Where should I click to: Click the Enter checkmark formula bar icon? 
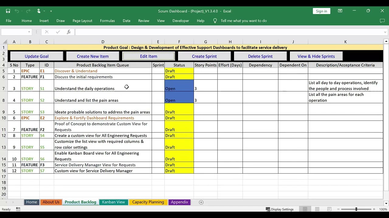[x=58, y=32]
